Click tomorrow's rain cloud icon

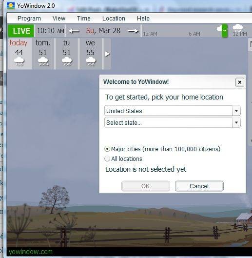[43, 61]
